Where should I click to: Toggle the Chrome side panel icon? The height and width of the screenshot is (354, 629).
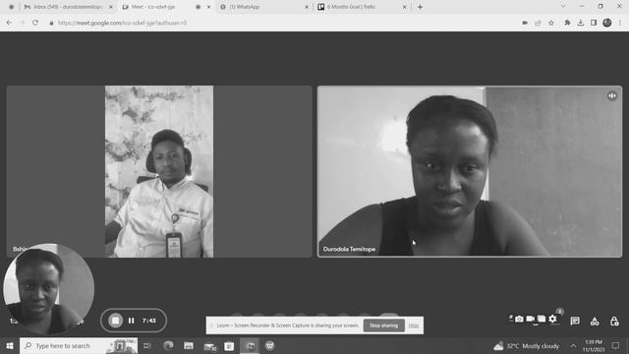(x=594, y=23)
